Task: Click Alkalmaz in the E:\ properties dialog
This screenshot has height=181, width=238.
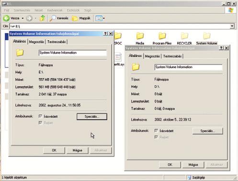Action: tap(101, 150)
